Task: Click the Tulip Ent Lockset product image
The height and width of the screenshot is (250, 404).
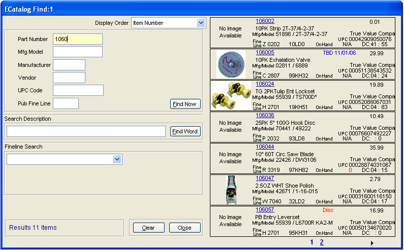Action: (x=231, y=96)
